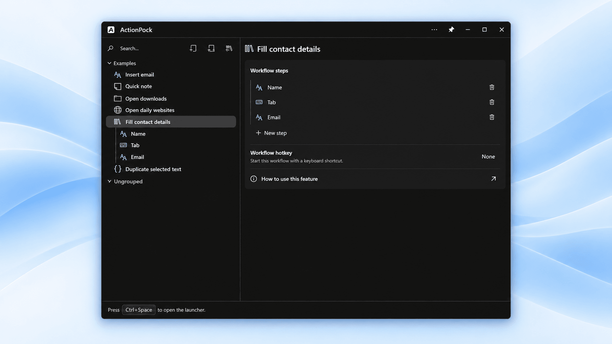Click the Name step text icon in steps
Viewport: 612px width, 344px height.
tap(259, 88)
